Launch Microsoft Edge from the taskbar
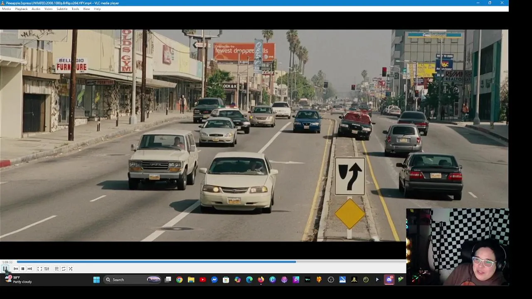This screenshot has height=299, width=532. (249, 280)
